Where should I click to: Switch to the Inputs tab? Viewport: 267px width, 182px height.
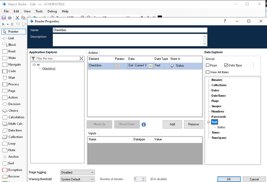click(92, 133)
